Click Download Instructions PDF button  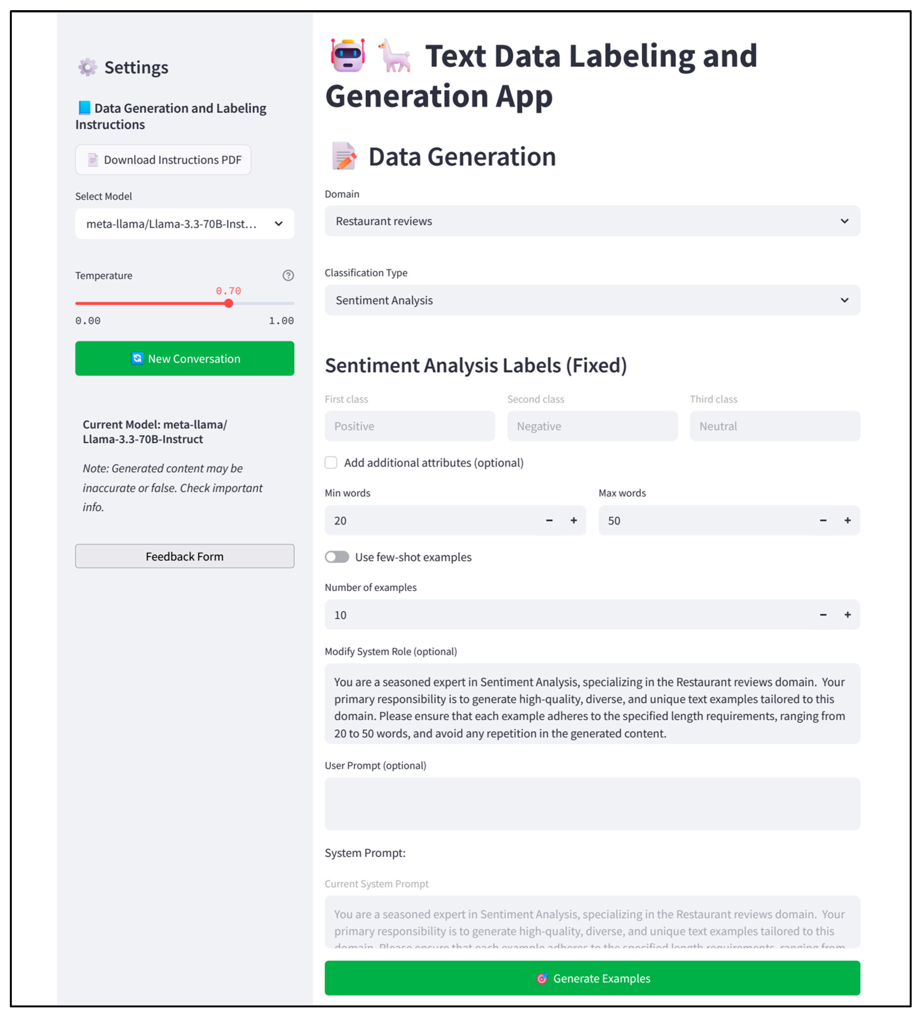pyautogui.click(x=163, y=160)
